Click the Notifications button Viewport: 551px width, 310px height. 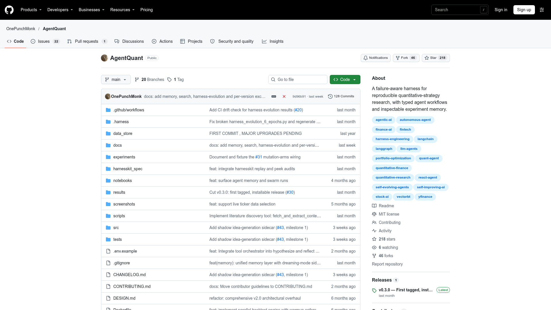(x=375, y=58)
